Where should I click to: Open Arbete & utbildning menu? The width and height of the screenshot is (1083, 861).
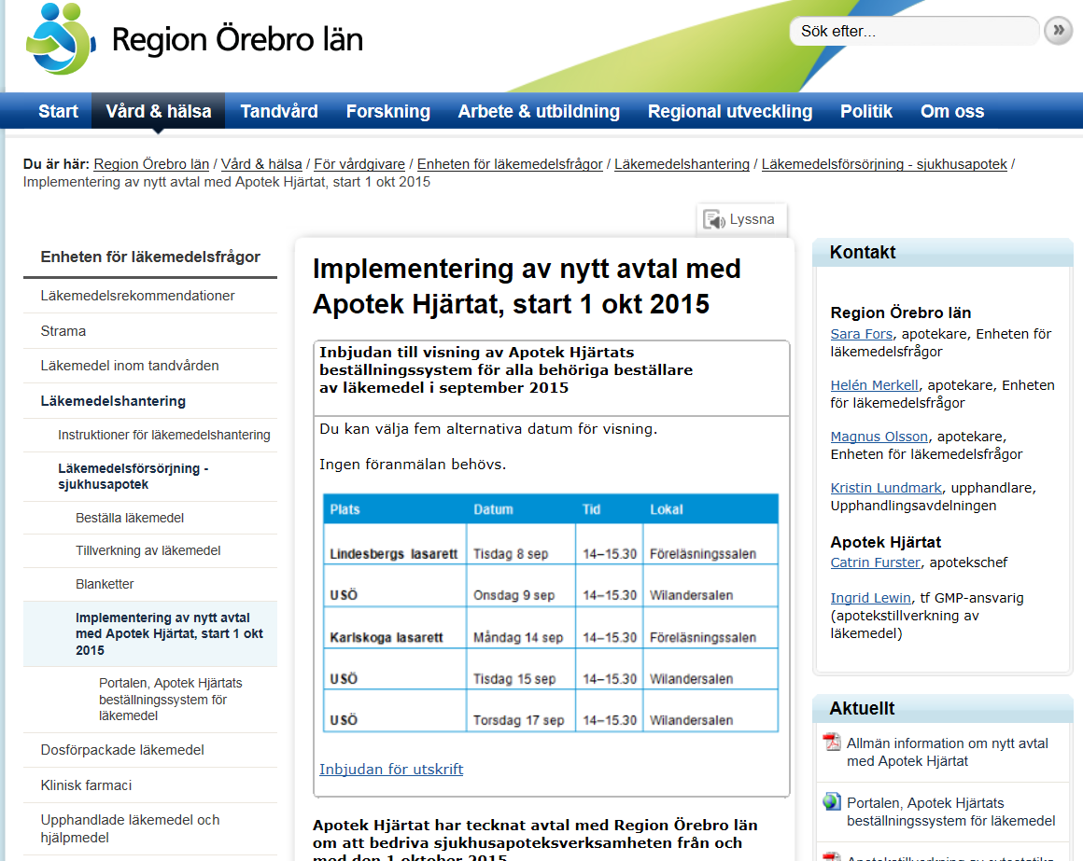[539, 111]
